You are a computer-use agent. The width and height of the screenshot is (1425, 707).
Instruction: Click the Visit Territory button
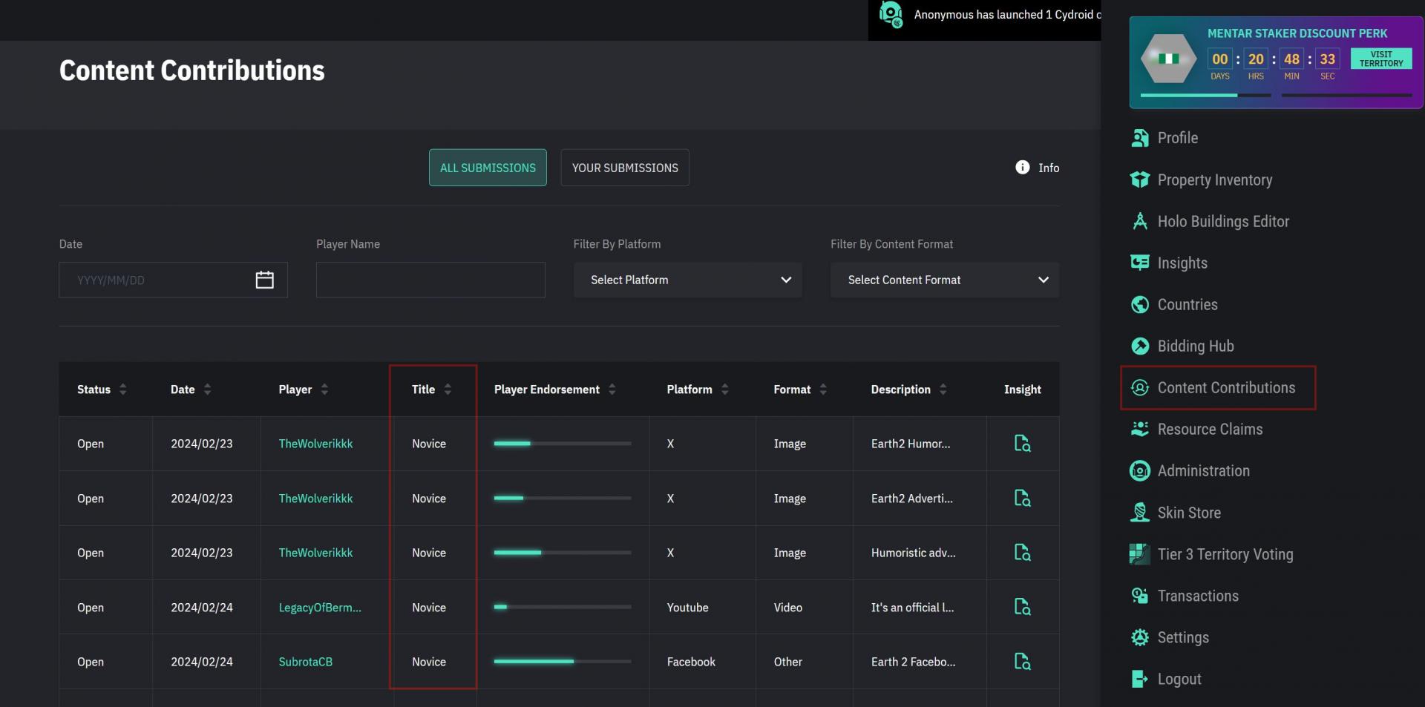tap(1380, 59)
